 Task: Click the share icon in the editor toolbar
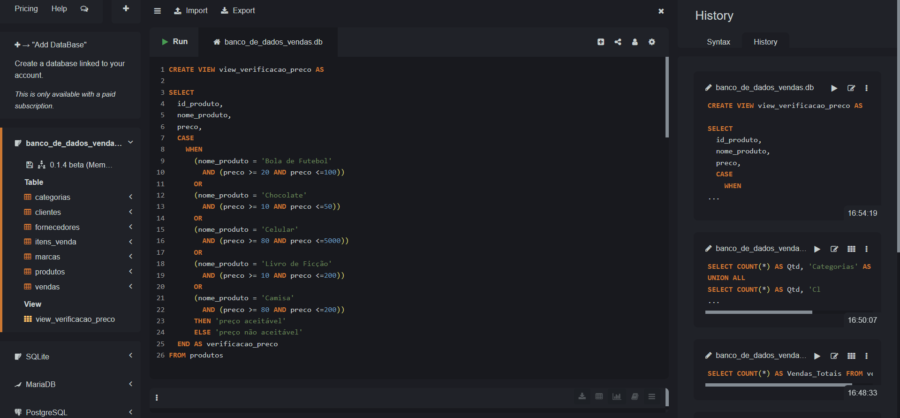tap(618, 42)
